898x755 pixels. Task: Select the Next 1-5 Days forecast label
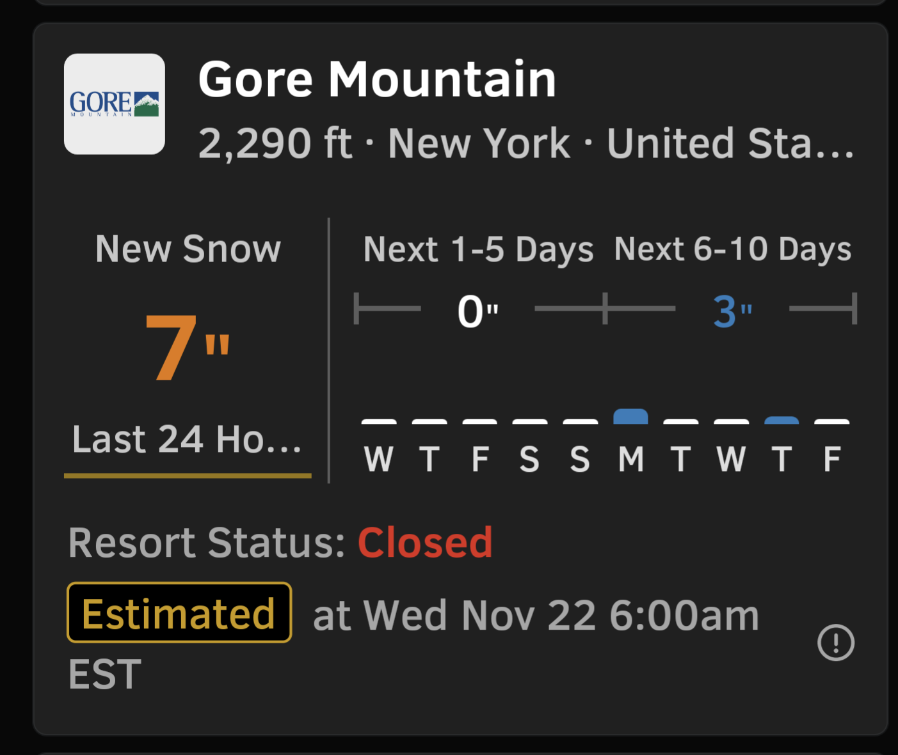click(x=478, y=249)
